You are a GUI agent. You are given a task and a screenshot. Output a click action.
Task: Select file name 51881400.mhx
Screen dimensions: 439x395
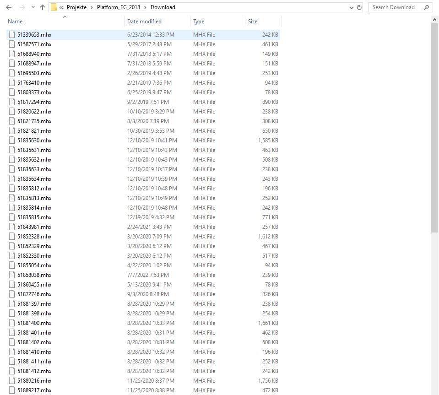click(34, 323)
